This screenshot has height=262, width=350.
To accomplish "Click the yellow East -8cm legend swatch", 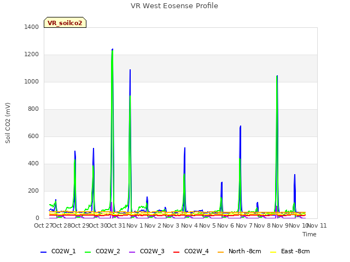I will [273, 252].
